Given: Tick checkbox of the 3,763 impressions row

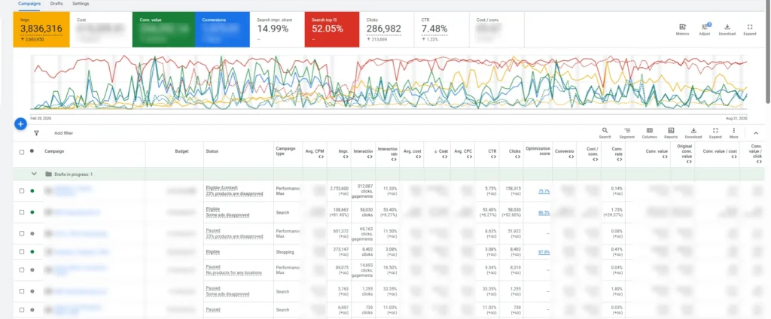Looking at the screenshot, I should [22, 291].
